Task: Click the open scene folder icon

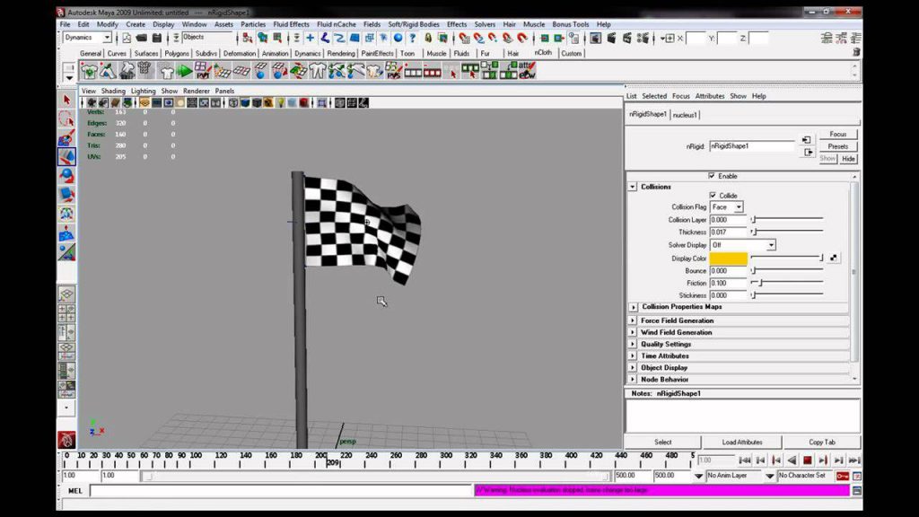Action: pos(141,38)
